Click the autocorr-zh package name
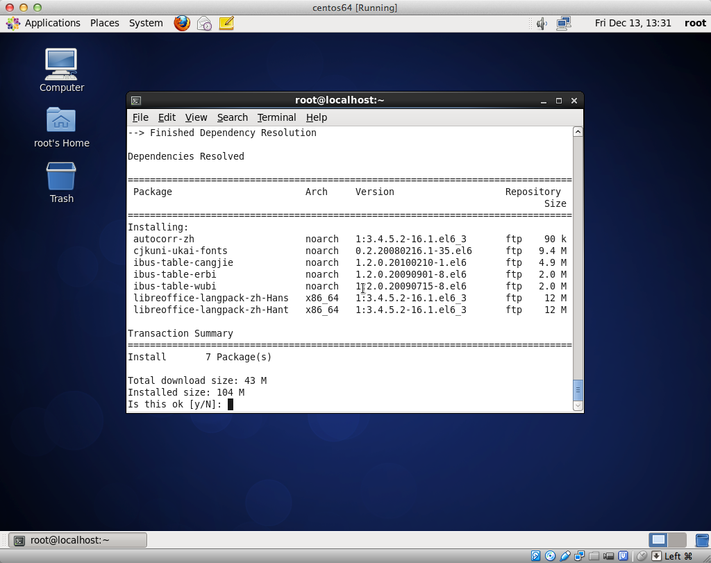The height and width of the screenshot is (563, 711). [164, 240]
